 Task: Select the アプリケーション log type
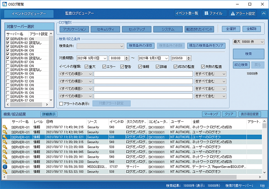(x=74, y=29)
